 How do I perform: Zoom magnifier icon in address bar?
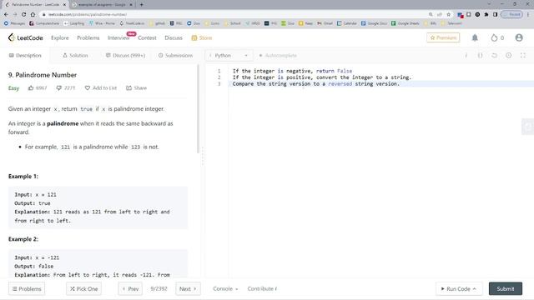431,15
